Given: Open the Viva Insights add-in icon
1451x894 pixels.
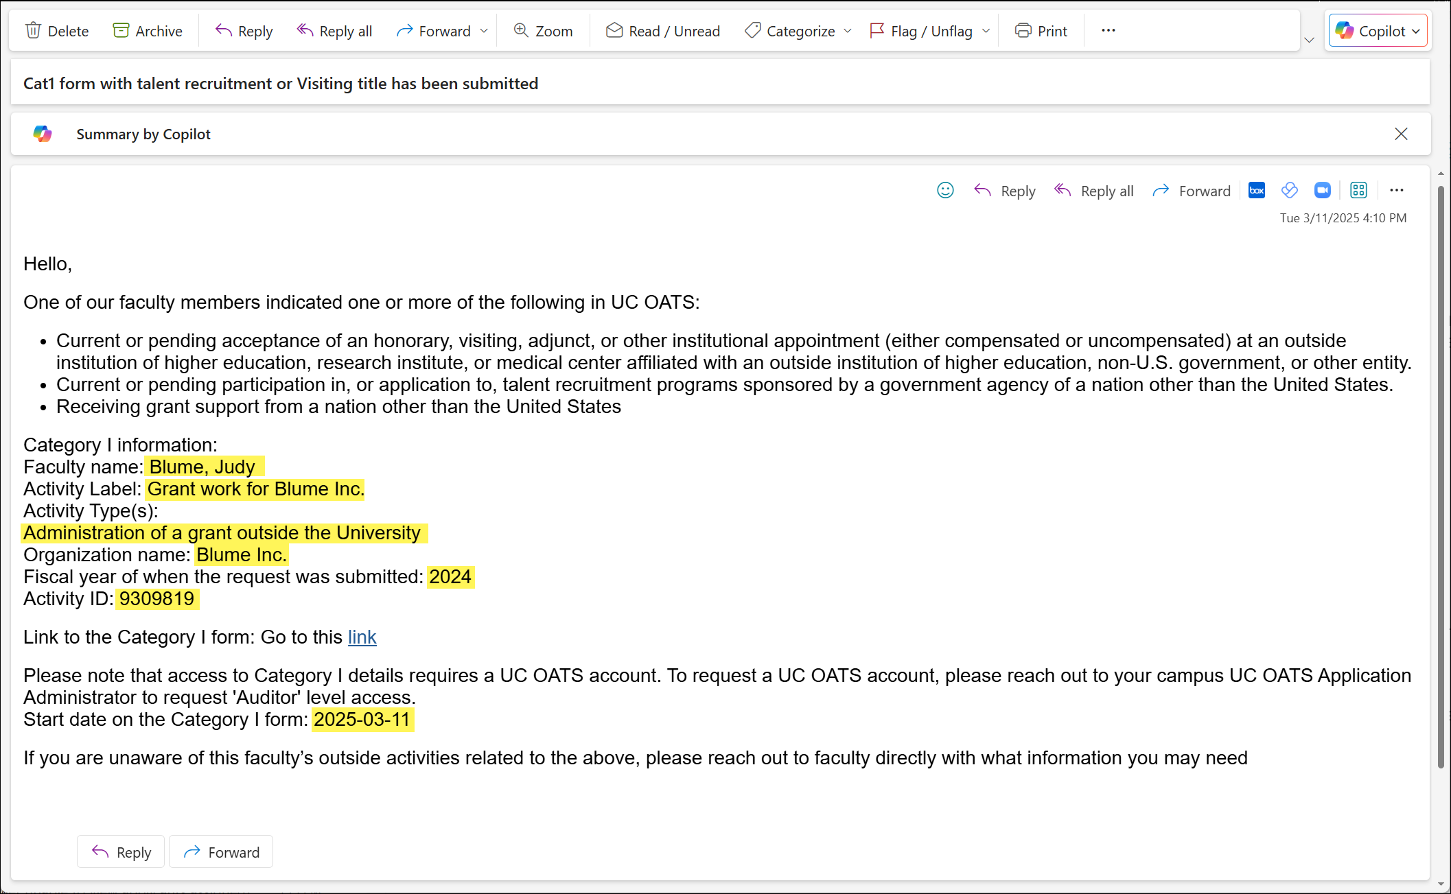Looking at the screenshot, I should tap(1289, 191).
